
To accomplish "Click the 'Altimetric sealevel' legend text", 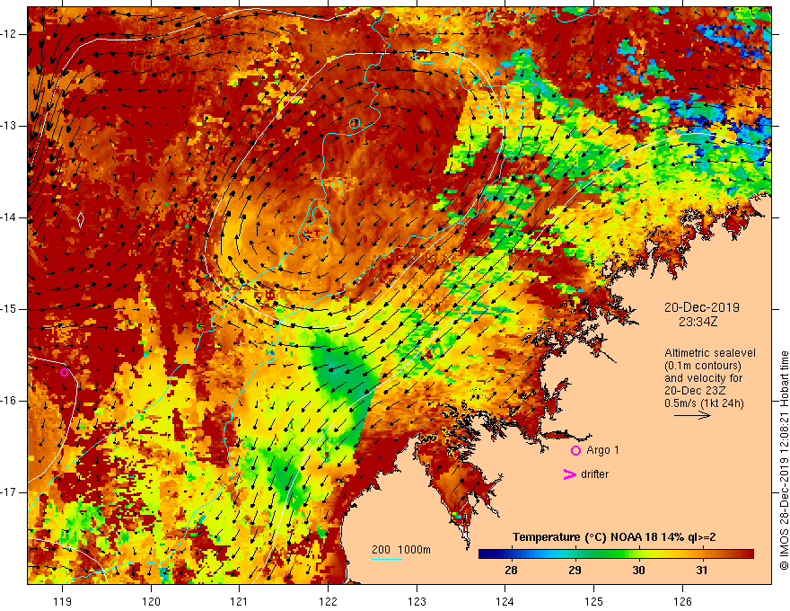I will click(710, 353).
